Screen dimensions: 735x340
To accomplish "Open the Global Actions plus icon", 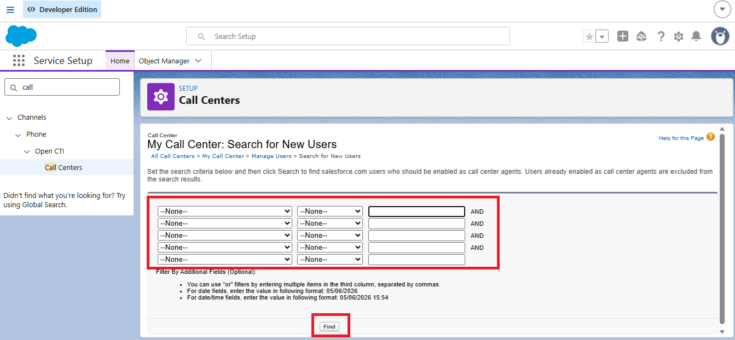I will tap(623, 36).
